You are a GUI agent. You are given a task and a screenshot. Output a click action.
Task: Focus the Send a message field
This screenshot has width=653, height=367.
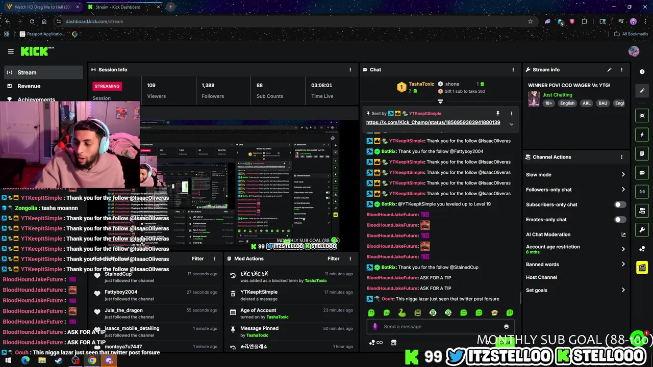[440, 327]
